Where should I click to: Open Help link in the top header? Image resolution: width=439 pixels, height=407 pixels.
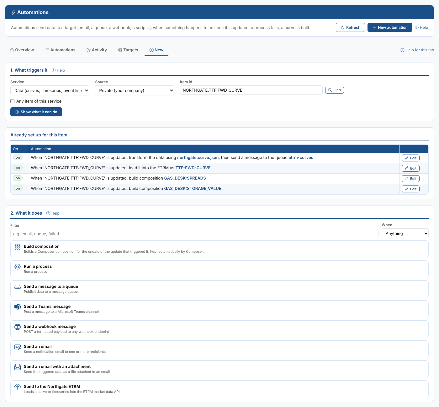click(421, 28)
